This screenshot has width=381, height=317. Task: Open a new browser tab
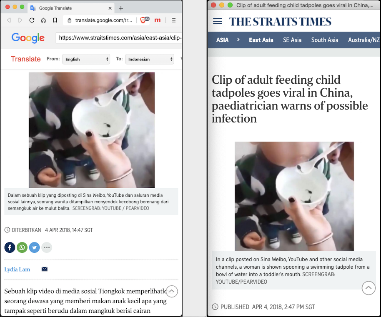(121, 8)
